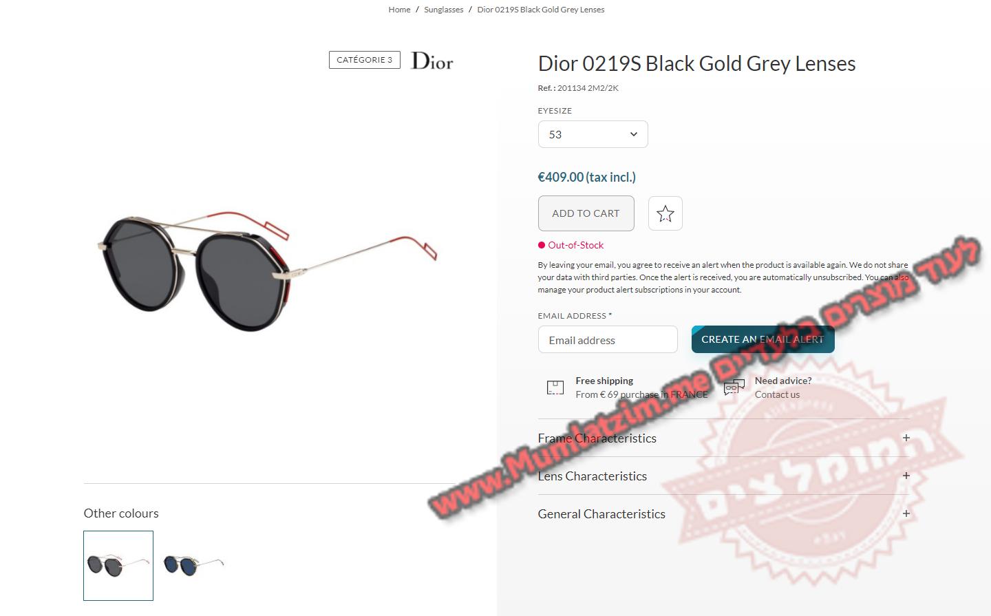The height and width of the screenshot is (616, 991).
Task: Click the Dior brand logo
Action: click(x=432, y=61)
